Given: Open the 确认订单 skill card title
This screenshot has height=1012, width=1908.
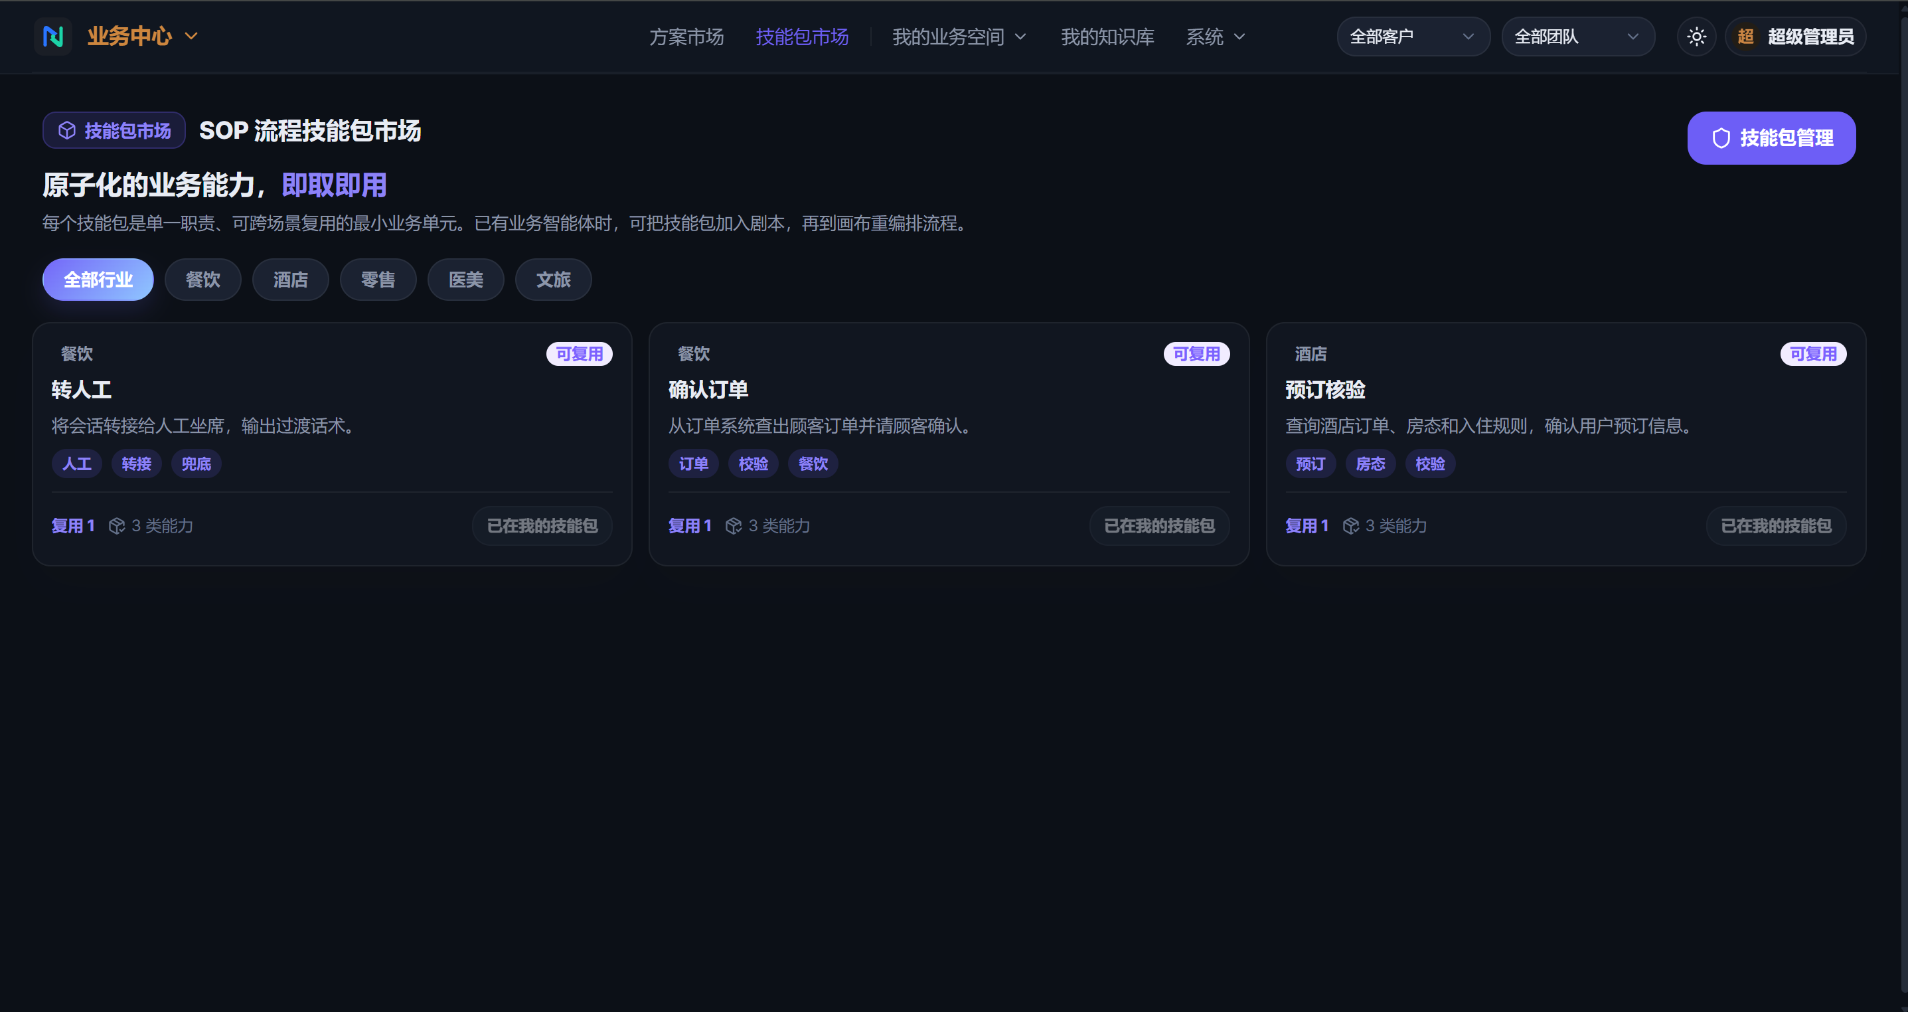Looking at the screenshot, I should click(708, 390).
